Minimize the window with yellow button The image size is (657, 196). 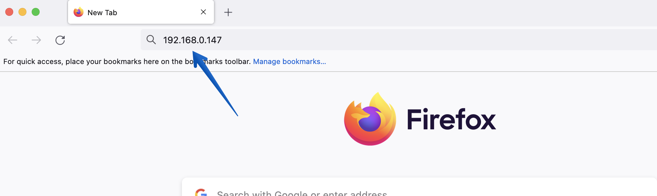[x=22, y=12]
